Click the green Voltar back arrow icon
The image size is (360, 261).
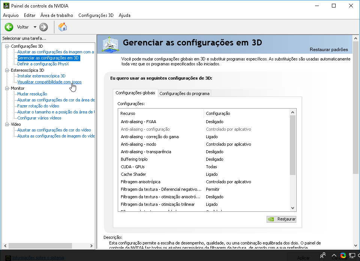9,27
